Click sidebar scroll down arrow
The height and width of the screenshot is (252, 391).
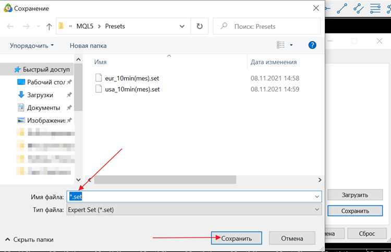78,179
